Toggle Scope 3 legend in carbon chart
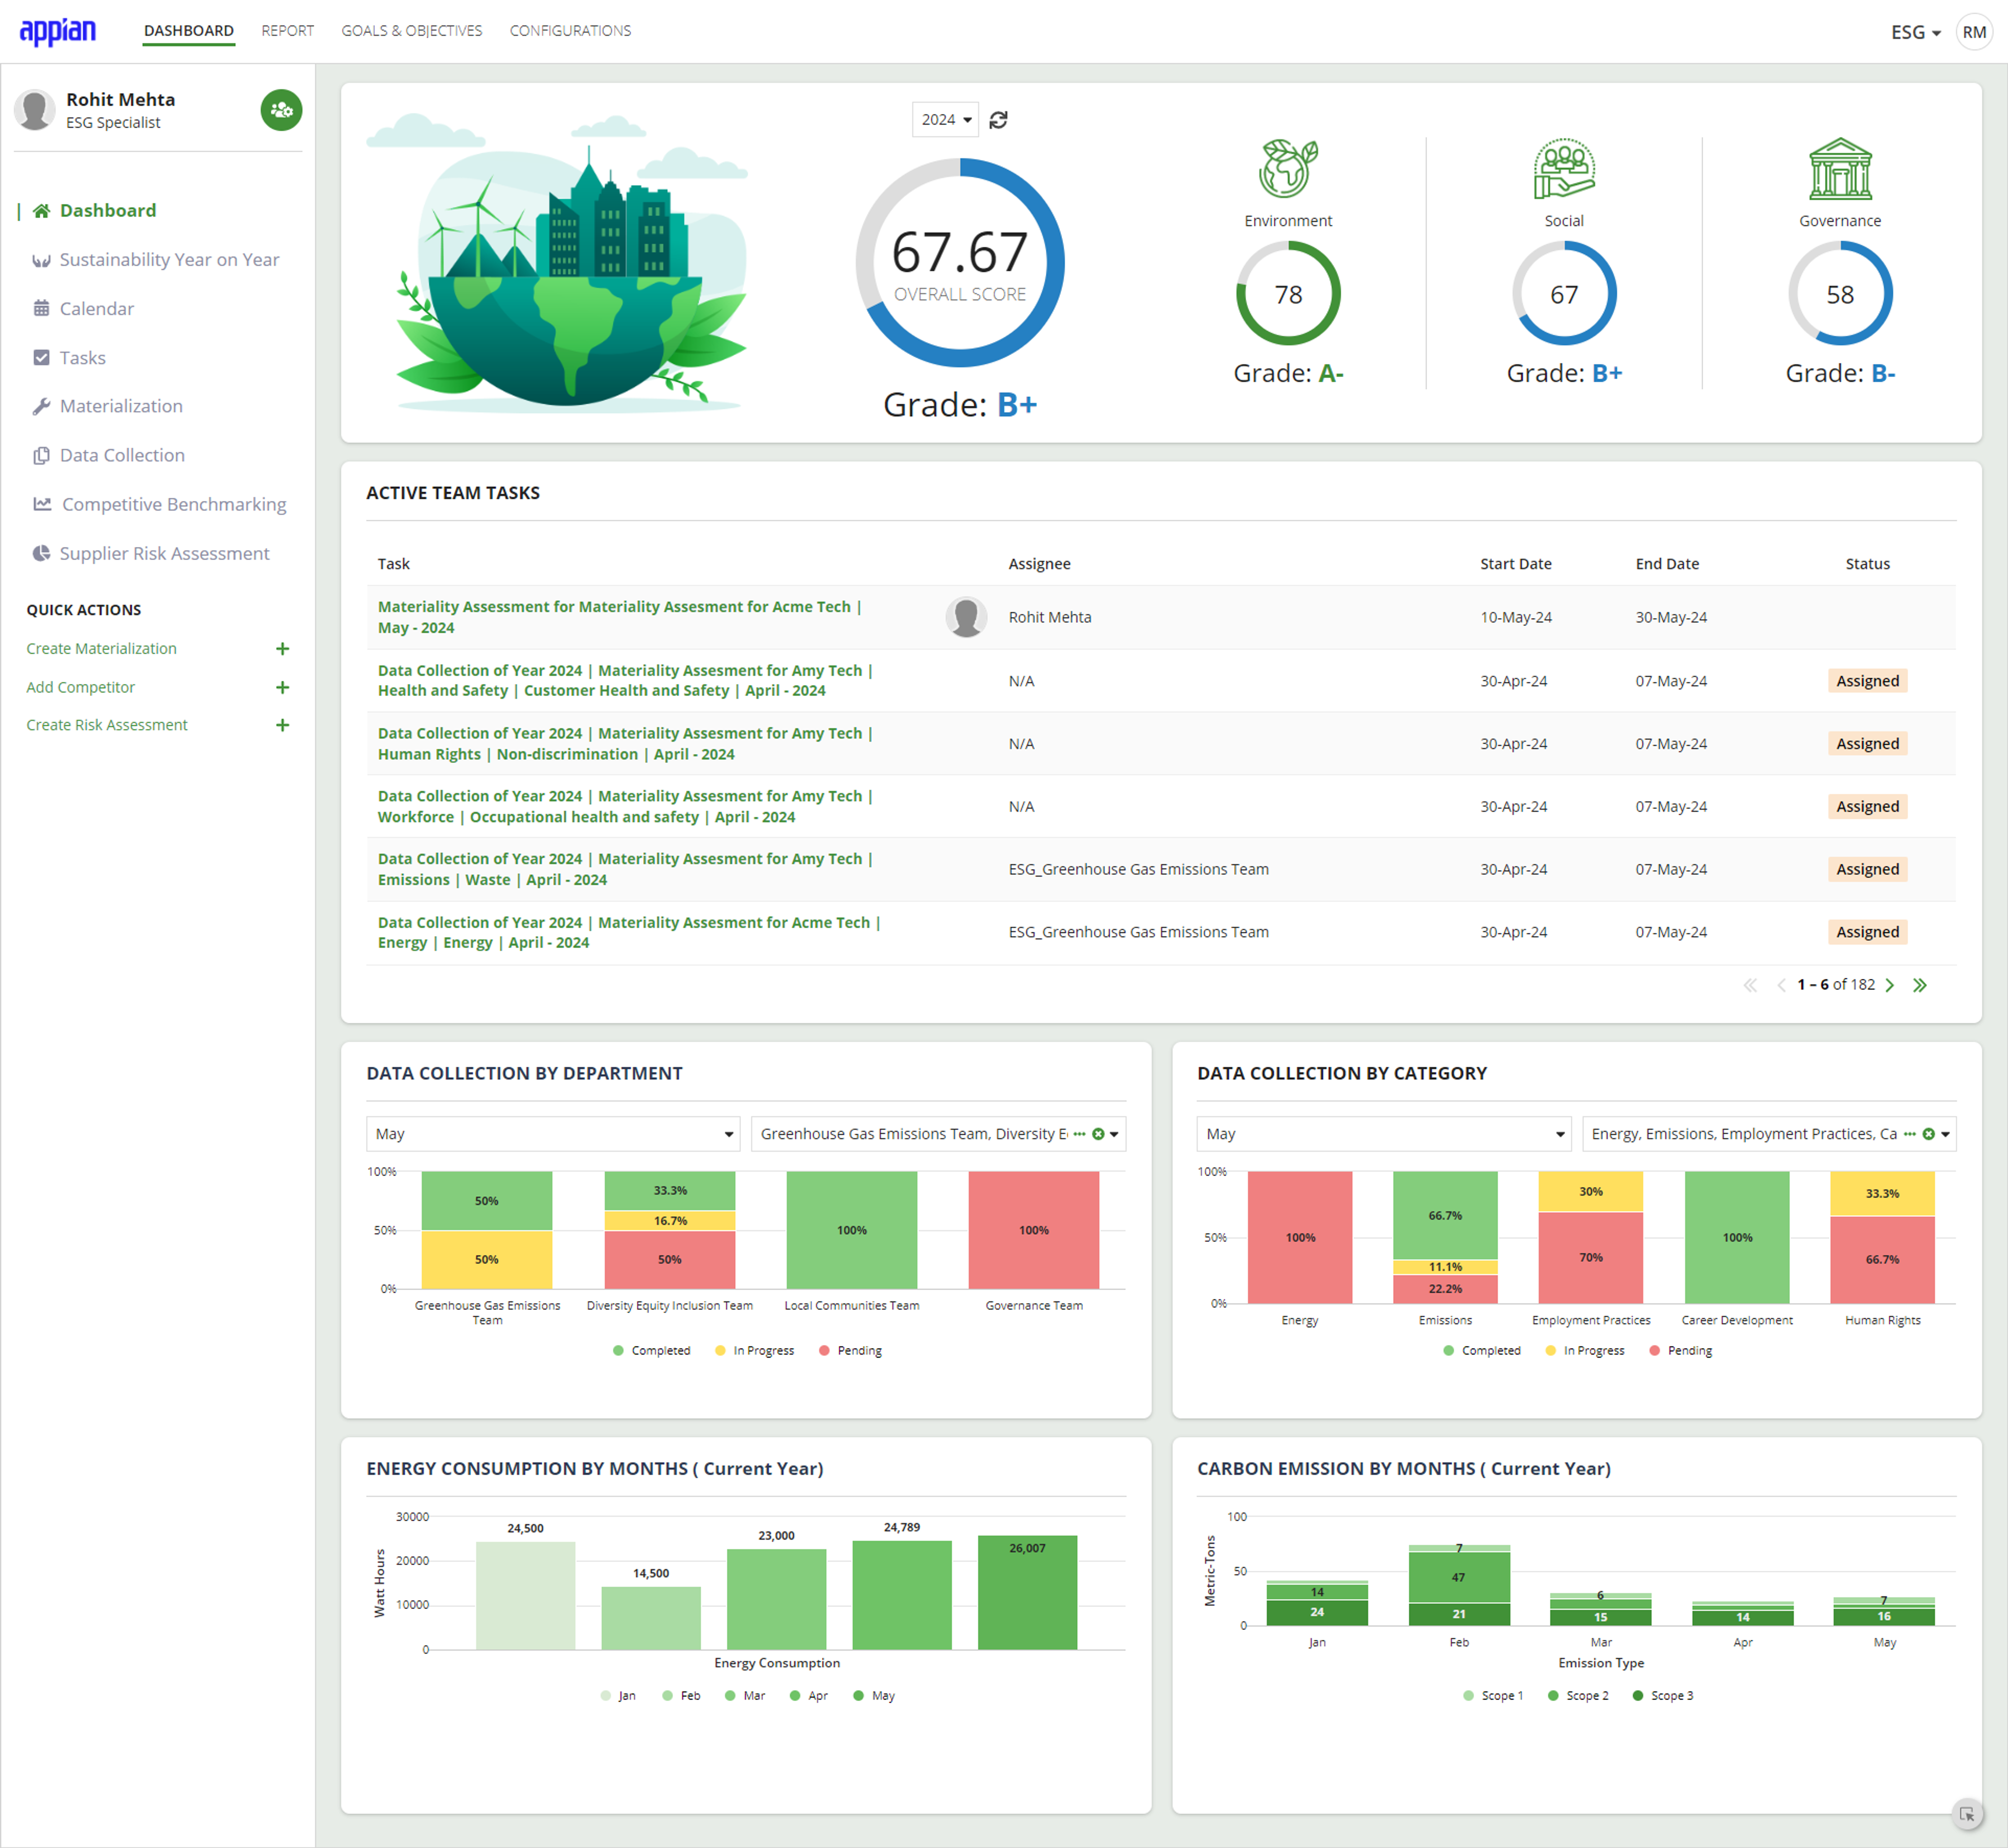The width and height of the screenshot is (2008, 1848). [x=1662, y=1696]
